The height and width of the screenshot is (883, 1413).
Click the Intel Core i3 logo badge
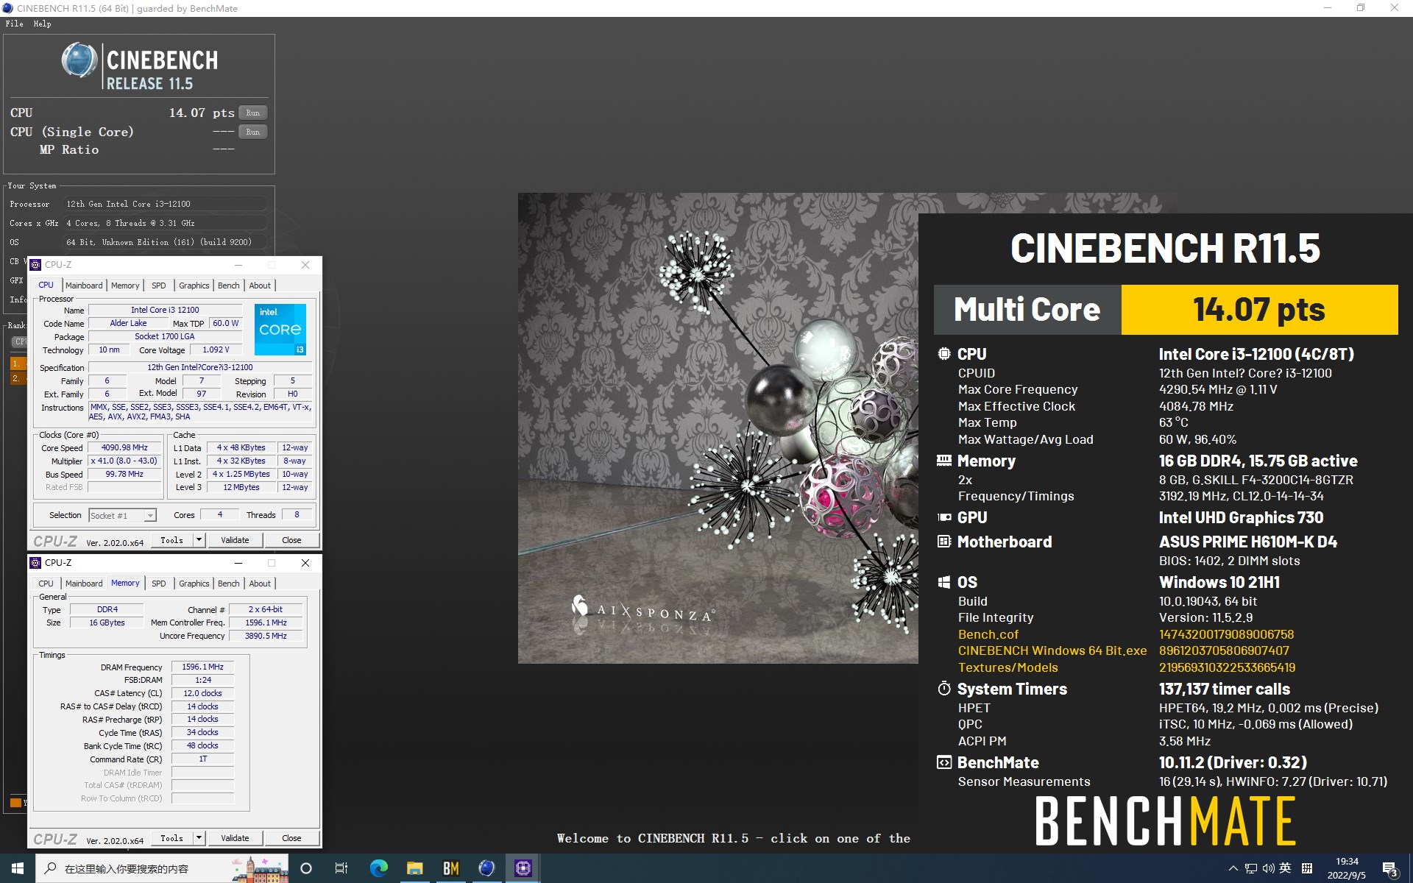(280, 329)
